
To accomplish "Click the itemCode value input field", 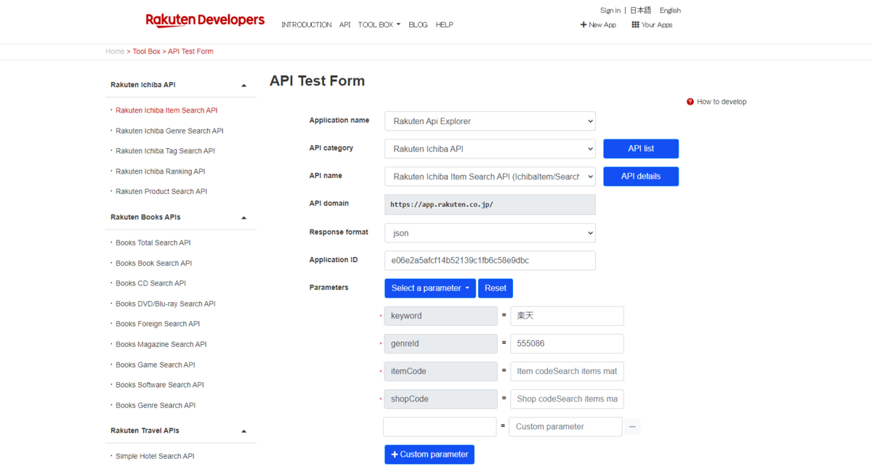I will click(567, 371).
